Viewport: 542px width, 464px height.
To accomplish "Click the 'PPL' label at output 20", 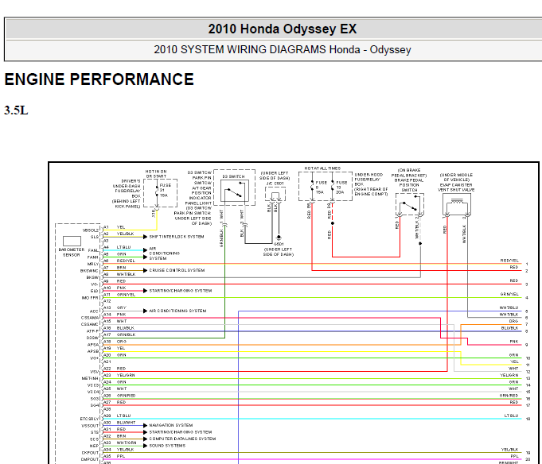I will (x=515, y=456).
